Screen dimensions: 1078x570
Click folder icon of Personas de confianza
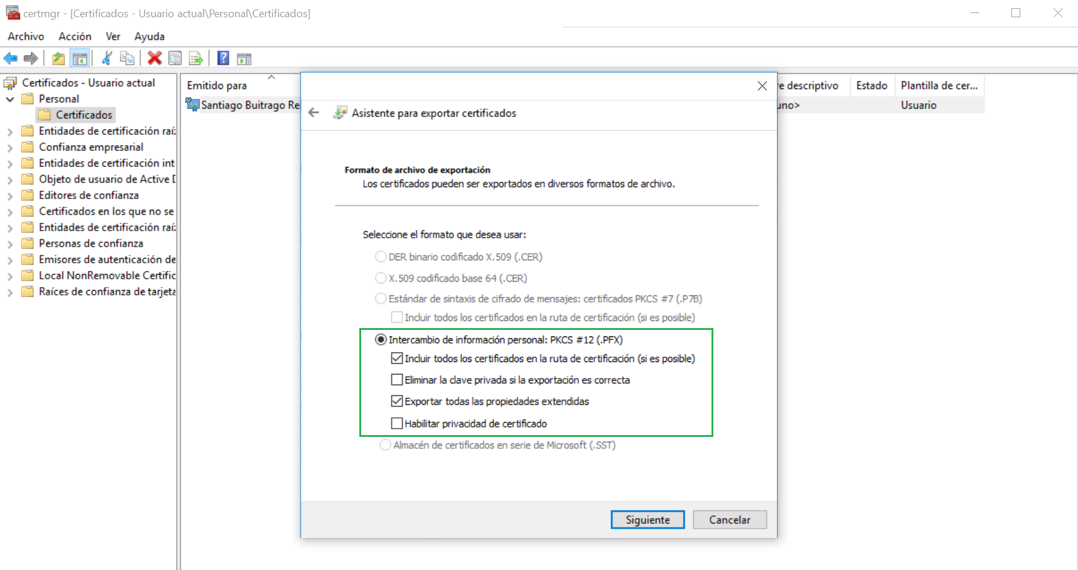click(27, 243)
